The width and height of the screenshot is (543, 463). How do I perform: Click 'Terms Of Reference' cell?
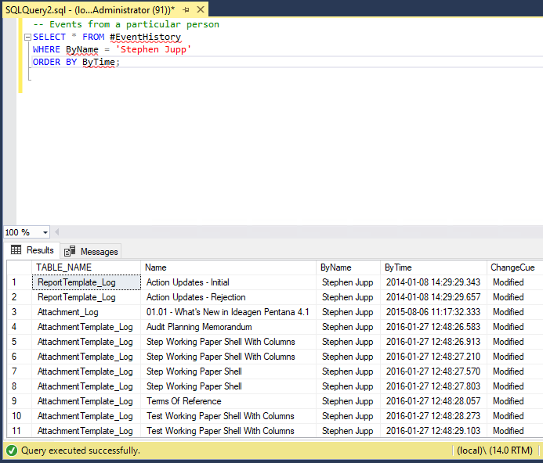(228, 401)
